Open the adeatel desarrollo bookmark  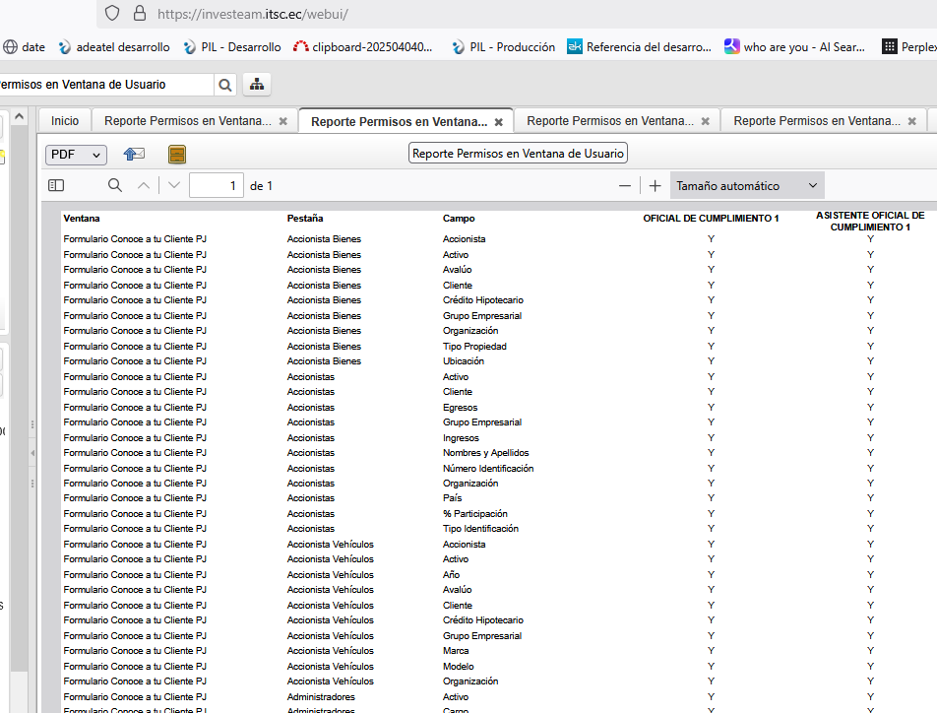tap(113, 46)
